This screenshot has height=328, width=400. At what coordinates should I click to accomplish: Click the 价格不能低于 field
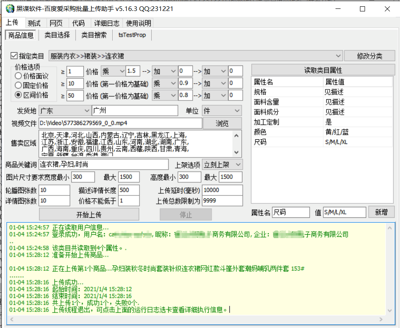pos(129,201)
